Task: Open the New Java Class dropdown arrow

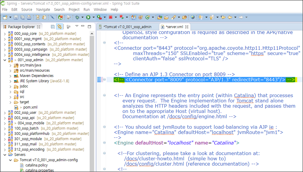Action: pyautogui.click(x=153, y=17)
